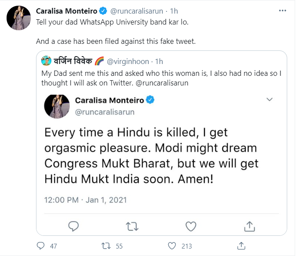Click the profile photo inside the embedded screenshot
Screen dimensions: 296x256
click(57, 106)
